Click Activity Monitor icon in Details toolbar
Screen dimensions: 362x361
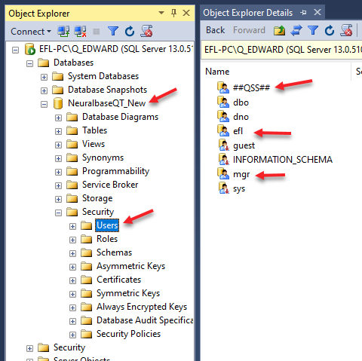pyautogui.click(x=346, y=30)
